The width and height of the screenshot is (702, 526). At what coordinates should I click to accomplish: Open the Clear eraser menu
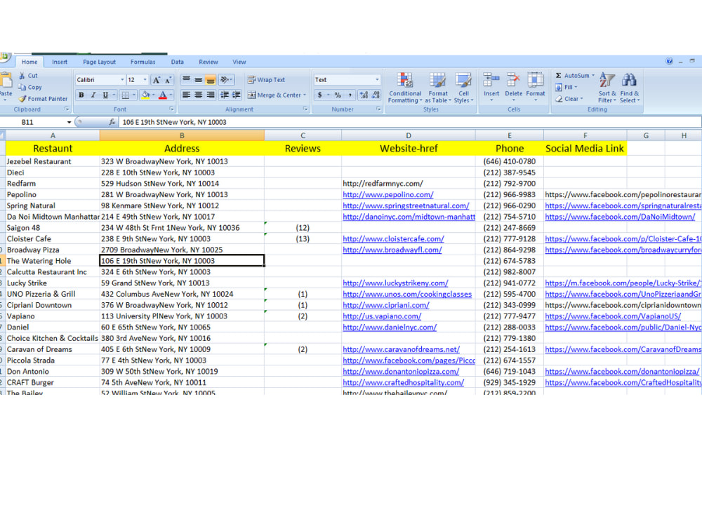pyautogui.click(x=569, y=99)
